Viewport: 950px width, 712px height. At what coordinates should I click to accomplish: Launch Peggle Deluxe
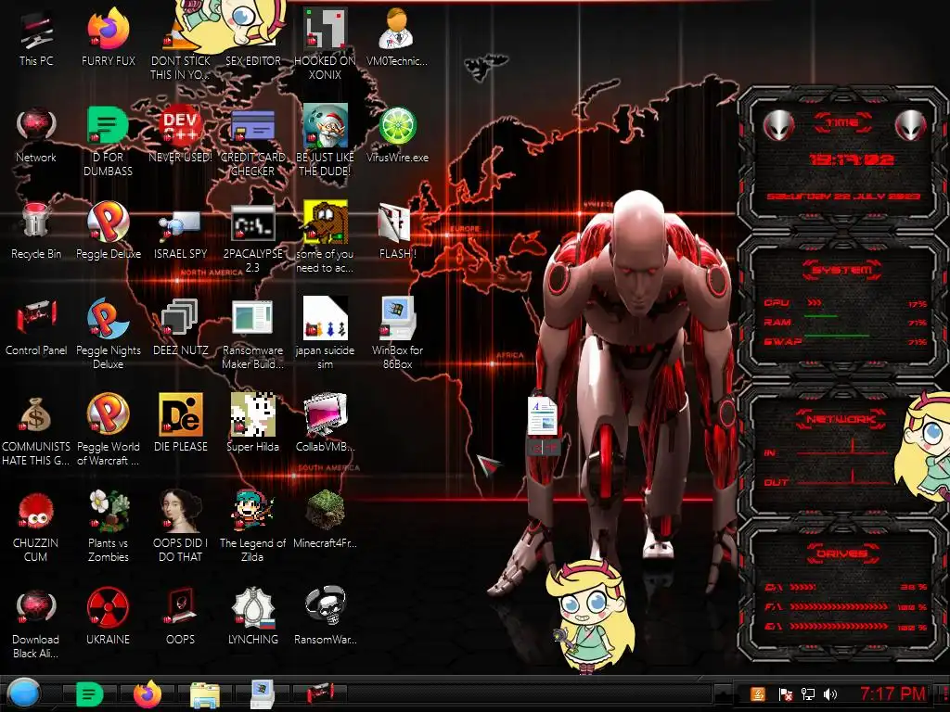pyautogui.click(x=108, y=231)
